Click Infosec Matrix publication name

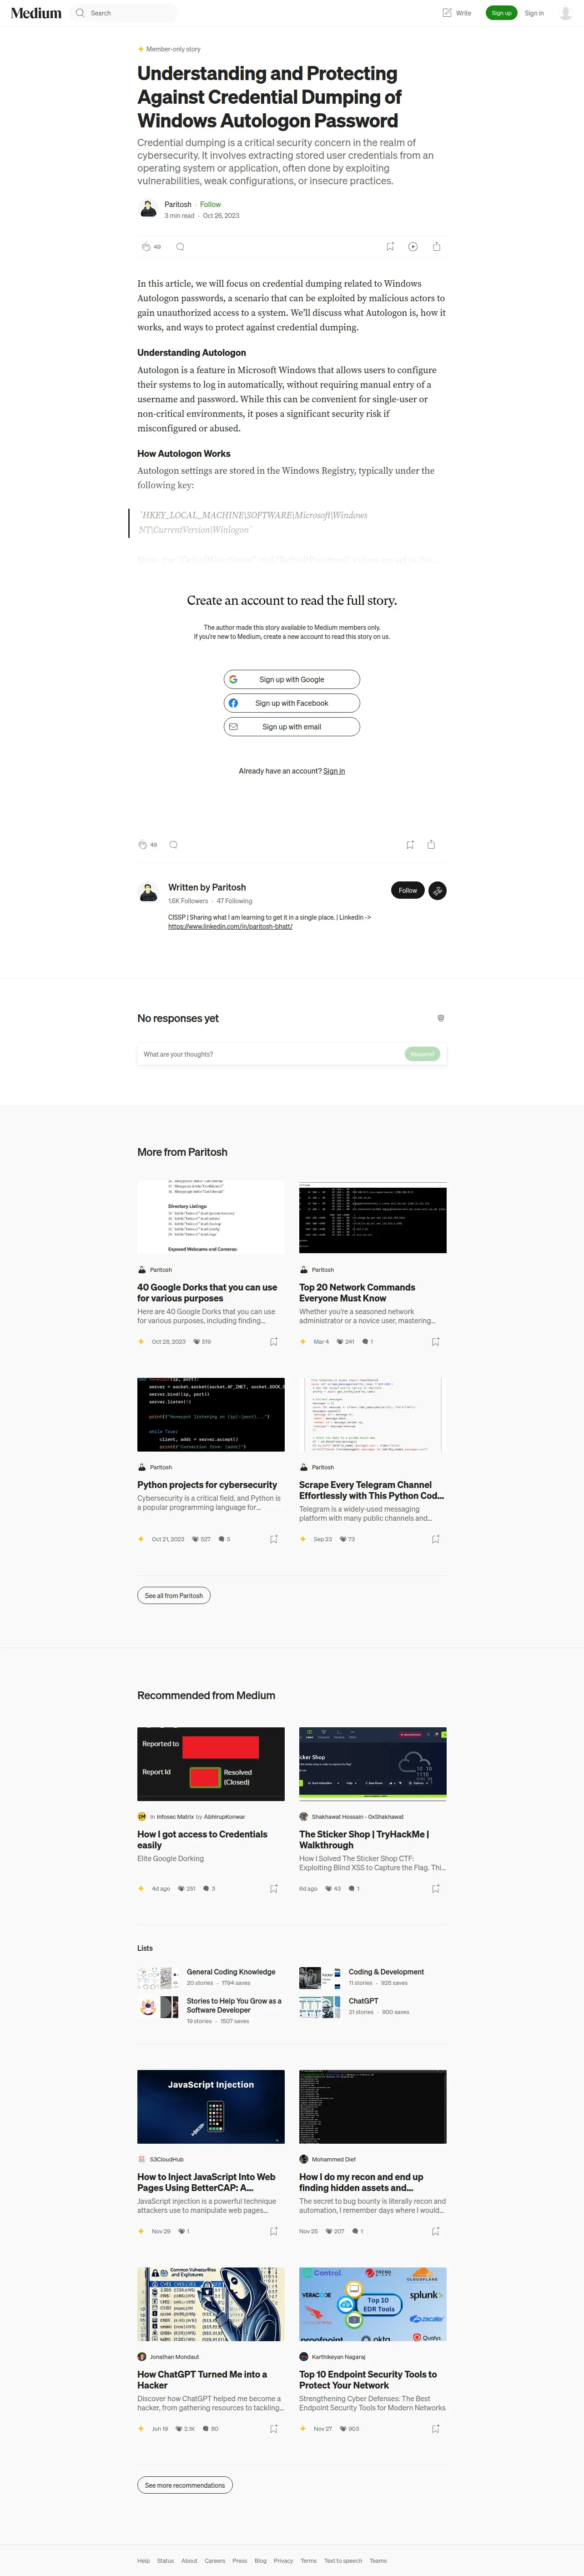click(x=175, y=1817)
